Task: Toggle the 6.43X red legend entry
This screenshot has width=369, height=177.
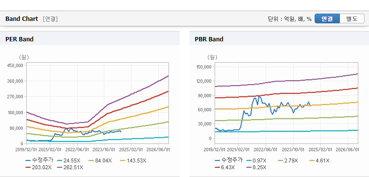Action: (x=225, y=167)
